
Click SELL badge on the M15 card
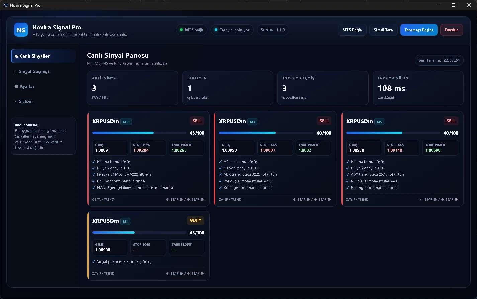(x=197, y=121)
